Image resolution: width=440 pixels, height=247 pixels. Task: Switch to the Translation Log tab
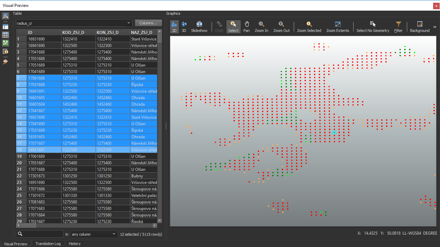48,244
